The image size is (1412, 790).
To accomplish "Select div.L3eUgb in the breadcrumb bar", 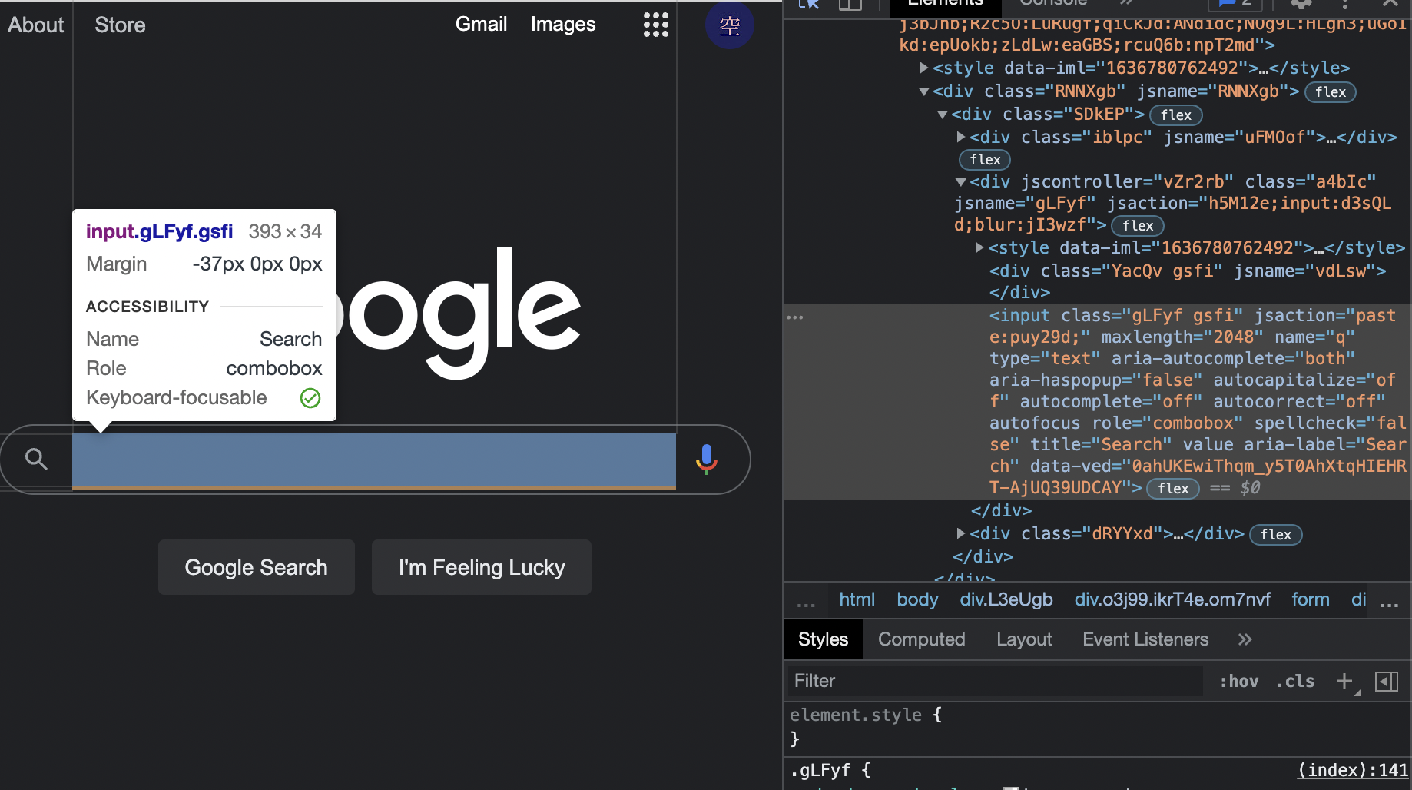I will point(1006,599).
